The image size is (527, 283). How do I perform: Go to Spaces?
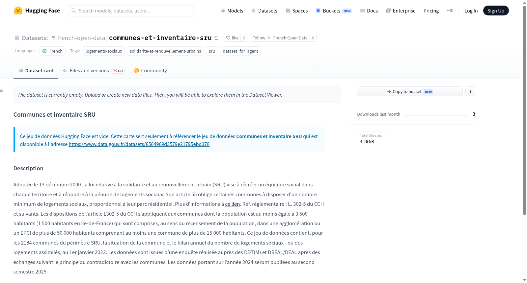point(296,11)
